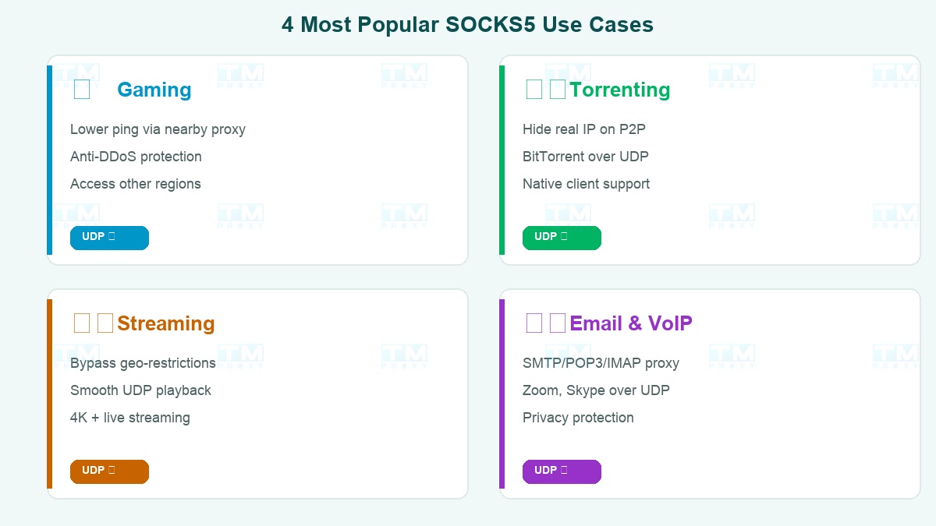
Task: Click the icon beside the Torrenting heading
Action: coord(544,90)
